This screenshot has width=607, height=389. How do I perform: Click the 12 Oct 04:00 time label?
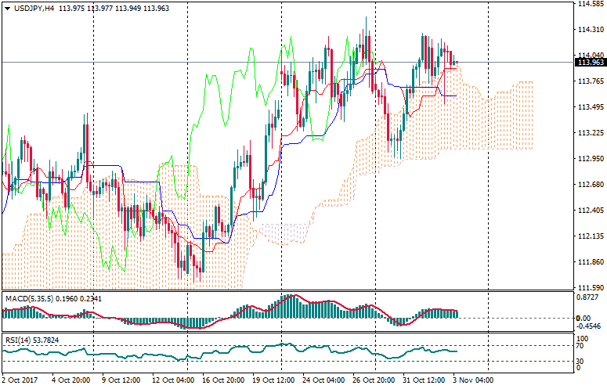tap(173, 381)
